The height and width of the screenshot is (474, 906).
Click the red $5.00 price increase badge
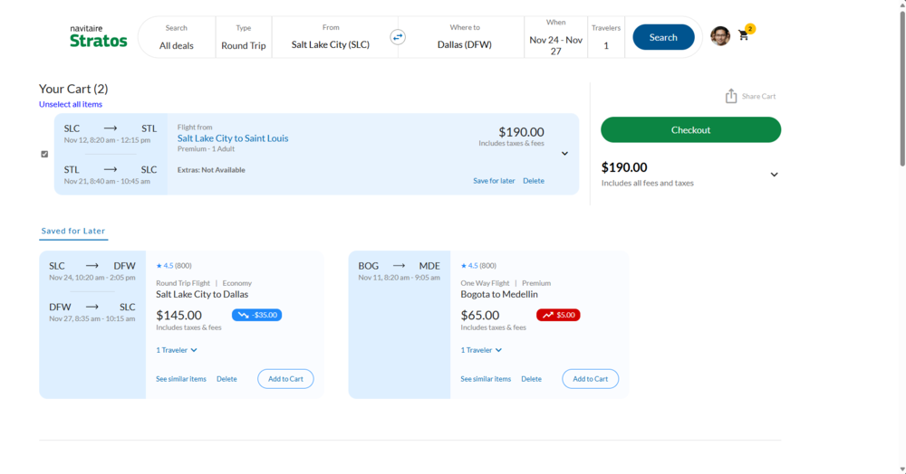(x=558, y=315)
